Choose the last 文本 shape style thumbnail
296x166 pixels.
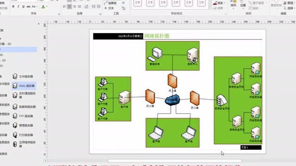[202, 3]
